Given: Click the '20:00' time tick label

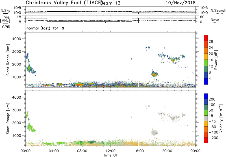Looking at the screenshot, I should [x=167, y=151].
